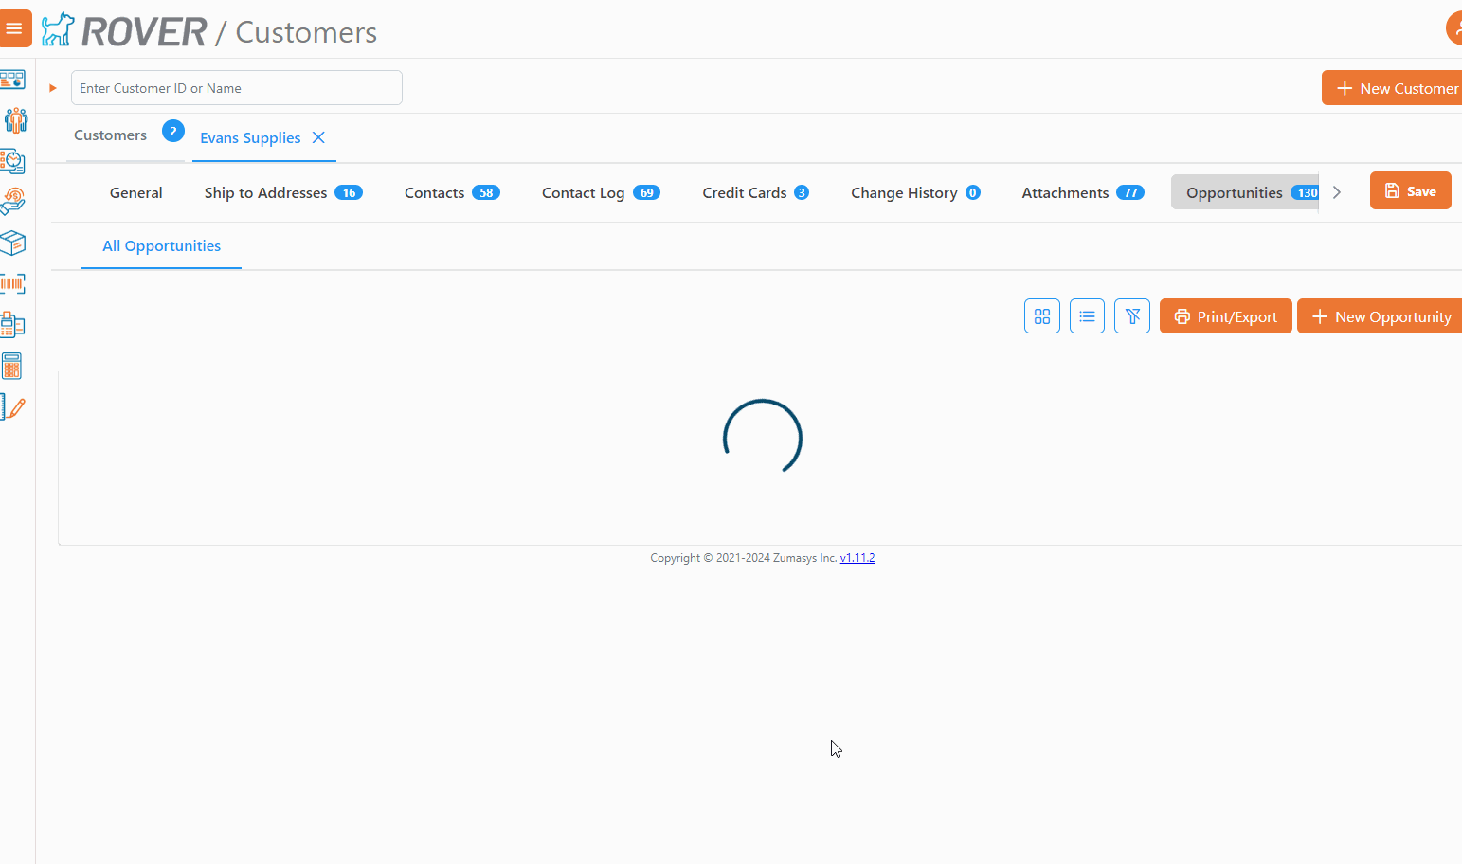The height and width of the screenshot is (864, 1462).
Task: Click the money-in-hand sidebar icon
Action: (13, 201)
